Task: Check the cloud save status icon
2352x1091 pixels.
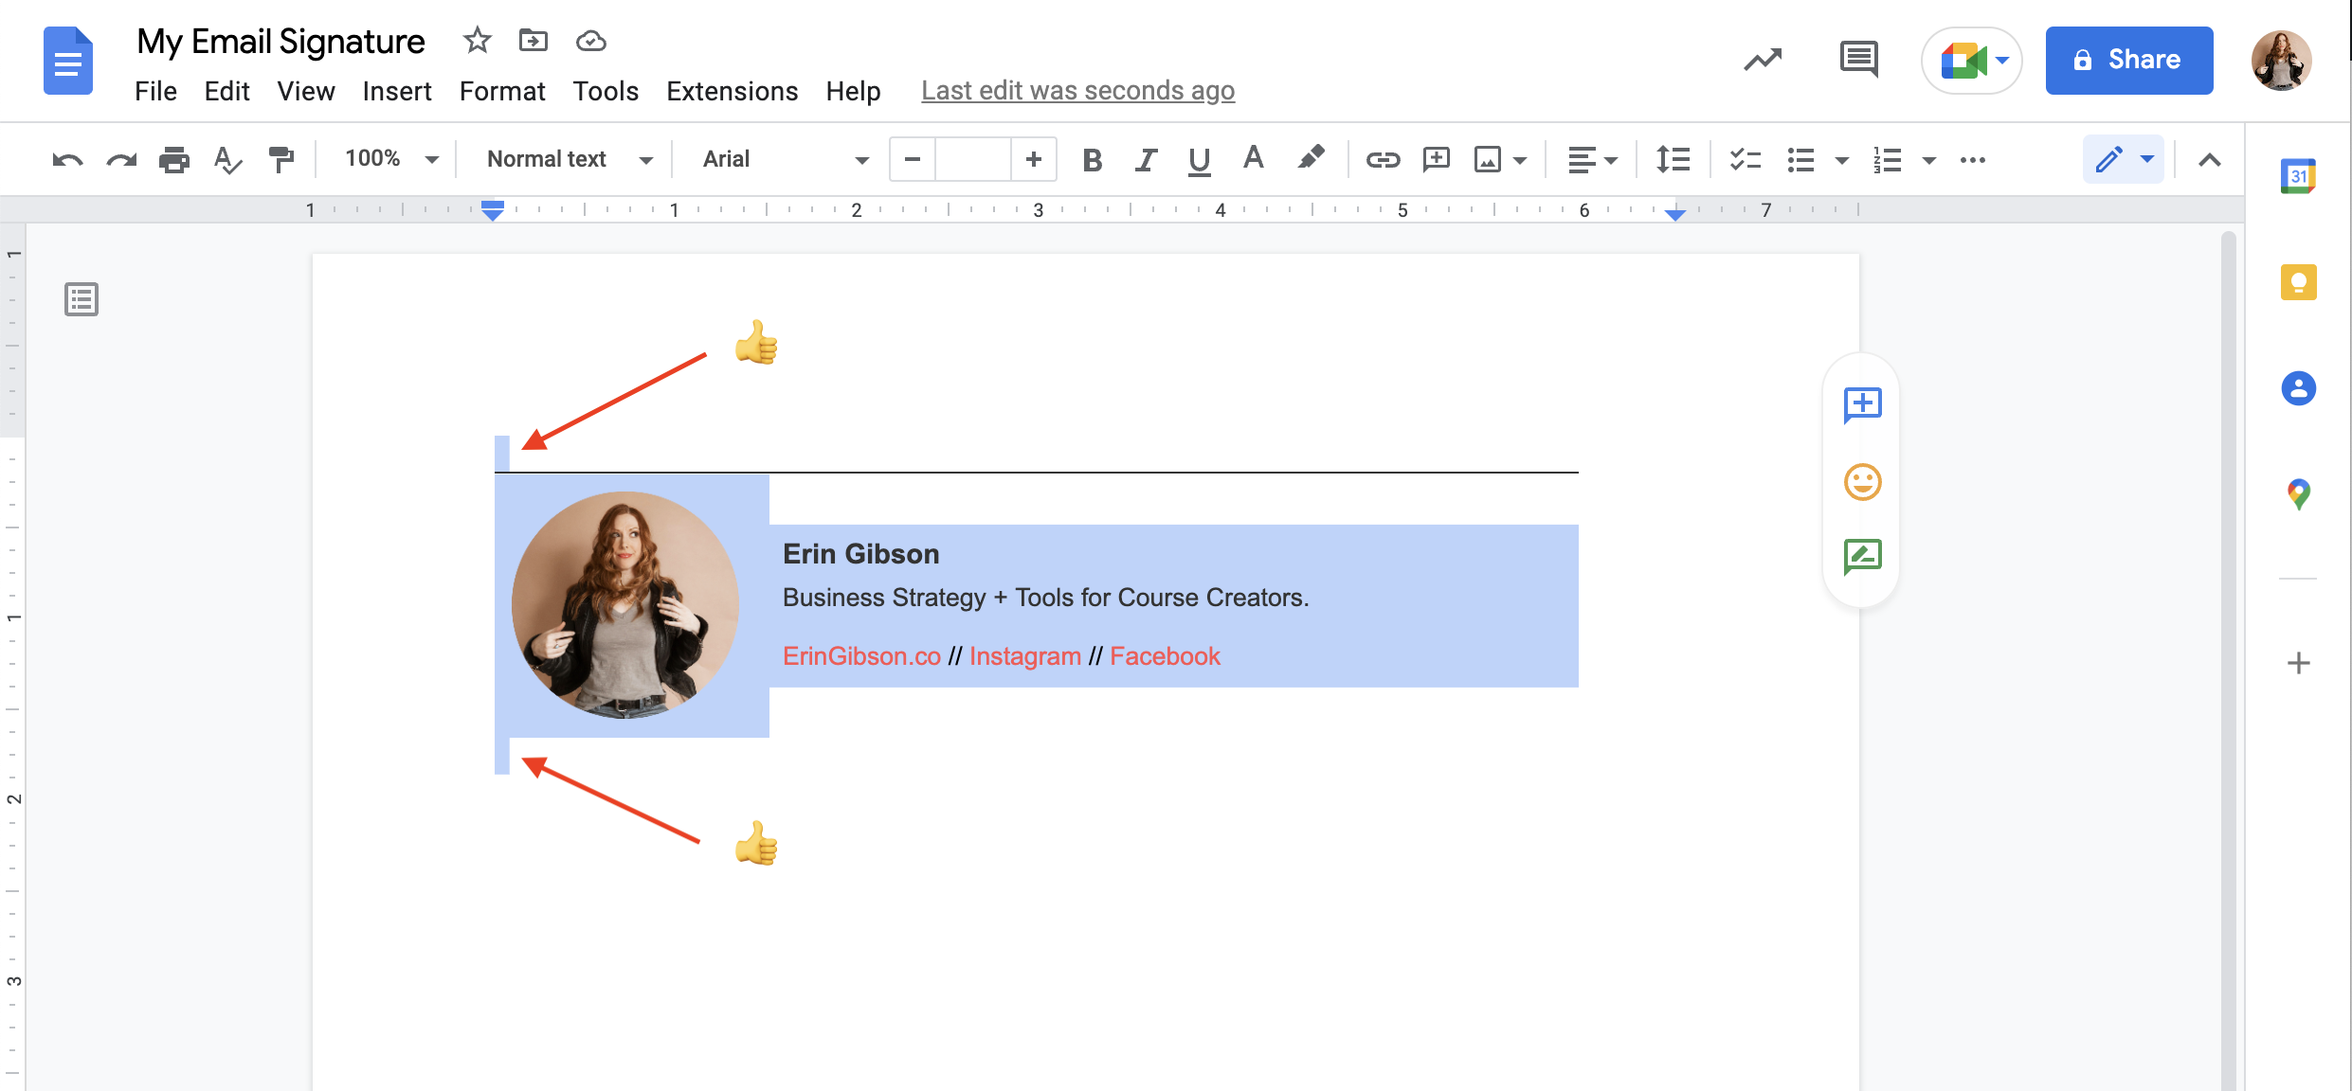Action: pyautogui.click(x=590, y=41)
